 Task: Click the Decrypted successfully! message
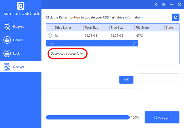[67, 54]
